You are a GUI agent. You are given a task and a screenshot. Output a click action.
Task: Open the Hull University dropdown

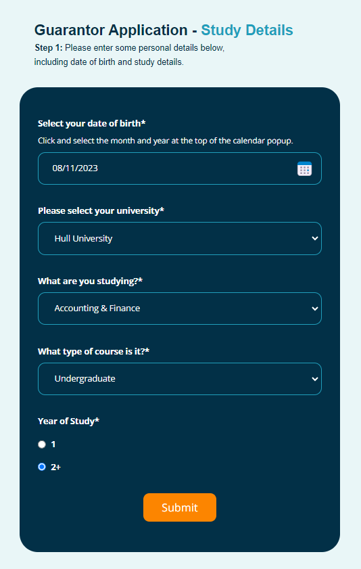(x=179, y=238)
